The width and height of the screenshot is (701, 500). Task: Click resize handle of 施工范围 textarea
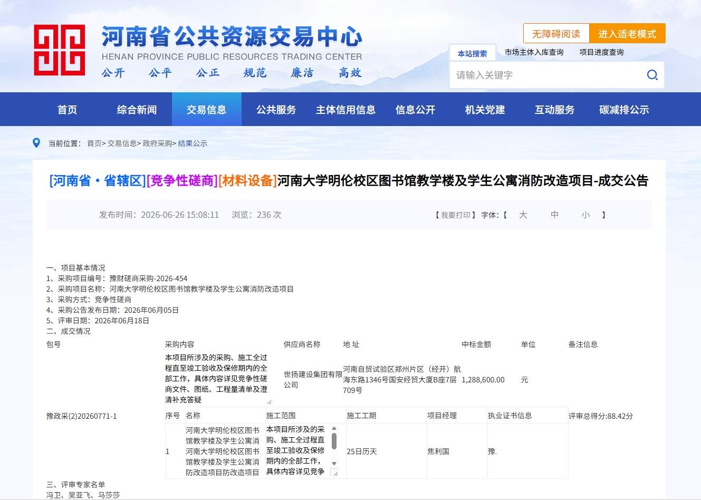pyautogui.click(x=334, y=473)
